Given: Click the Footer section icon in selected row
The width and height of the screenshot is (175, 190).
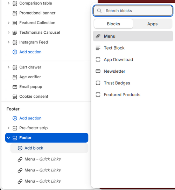Looking at the screenshot, I should [15, 138].
